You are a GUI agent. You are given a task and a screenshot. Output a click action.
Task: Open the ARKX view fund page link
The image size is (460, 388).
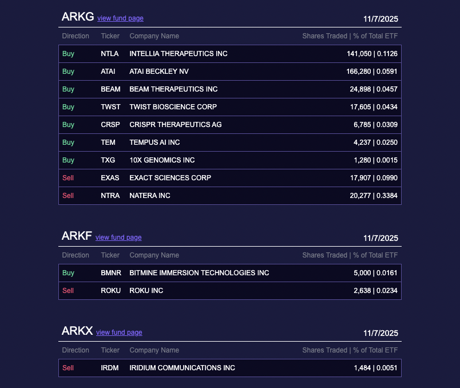[x=119, y=332]
